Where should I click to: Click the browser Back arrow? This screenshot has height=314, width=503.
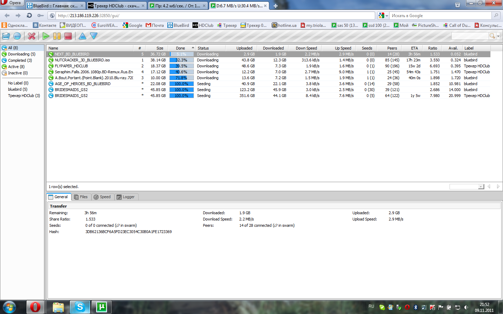coord(7,15)
